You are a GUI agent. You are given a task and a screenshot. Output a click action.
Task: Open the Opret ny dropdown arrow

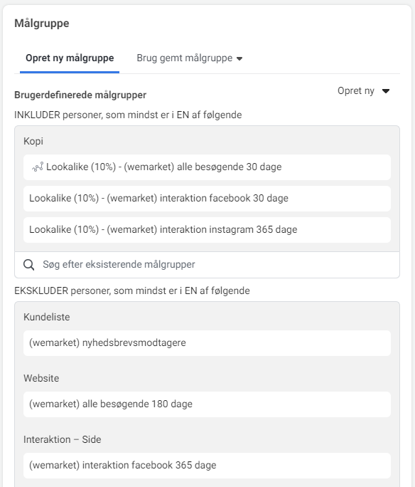(386, 91)
